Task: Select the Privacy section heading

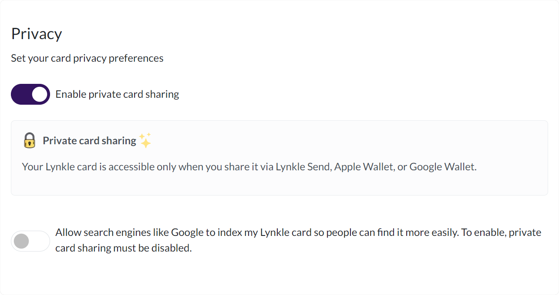Action: (x=37, y=33)
